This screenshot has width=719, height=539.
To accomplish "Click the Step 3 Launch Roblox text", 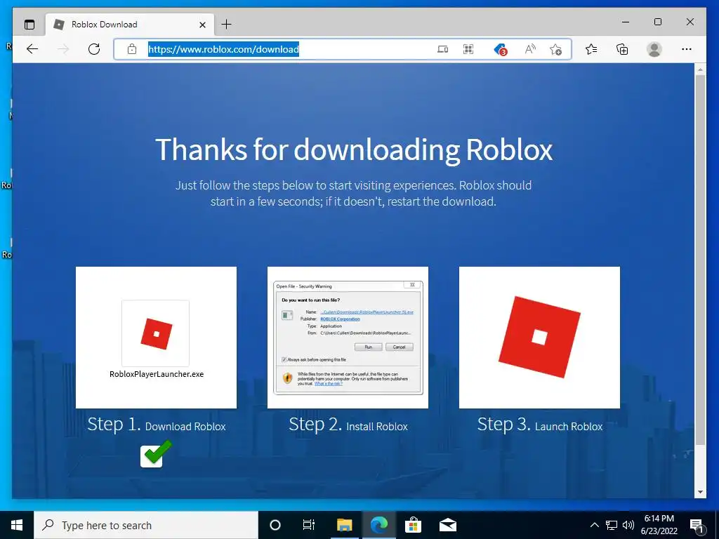I will [540, 425].
